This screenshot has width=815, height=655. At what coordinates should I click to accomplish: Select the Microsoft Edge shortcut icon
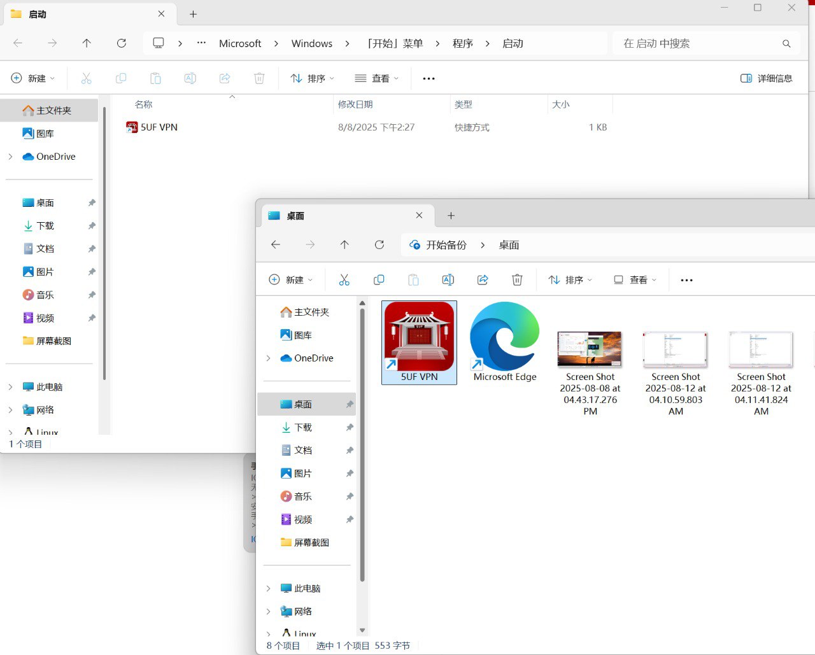pyautogui.click(x=504, y=337)
